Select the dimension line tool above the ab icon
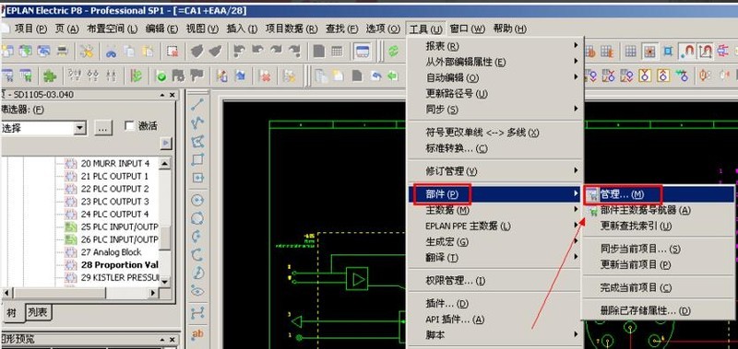This screenshot has width=738, height=349. [197, 313]
